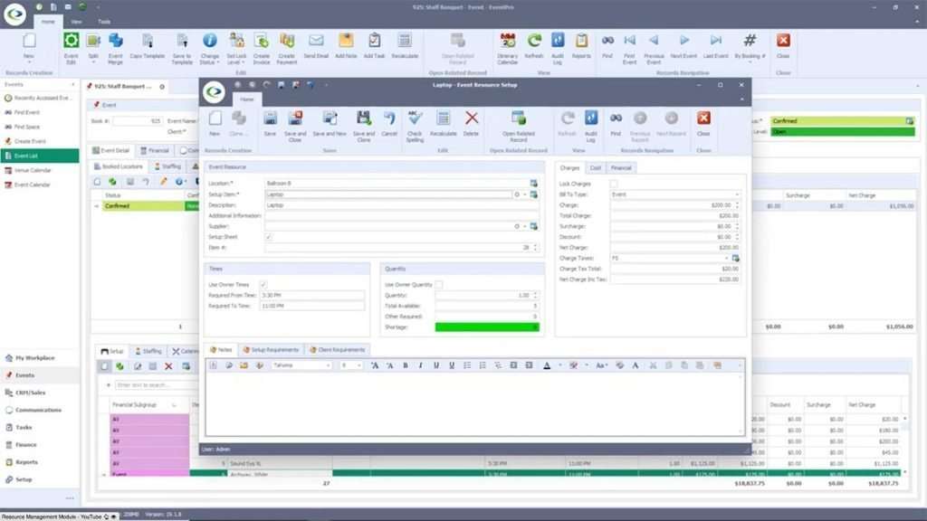Viewport: 927px width, 521px height.
Task: Open the Finance module in navigation pane
Action: point(40,445)
